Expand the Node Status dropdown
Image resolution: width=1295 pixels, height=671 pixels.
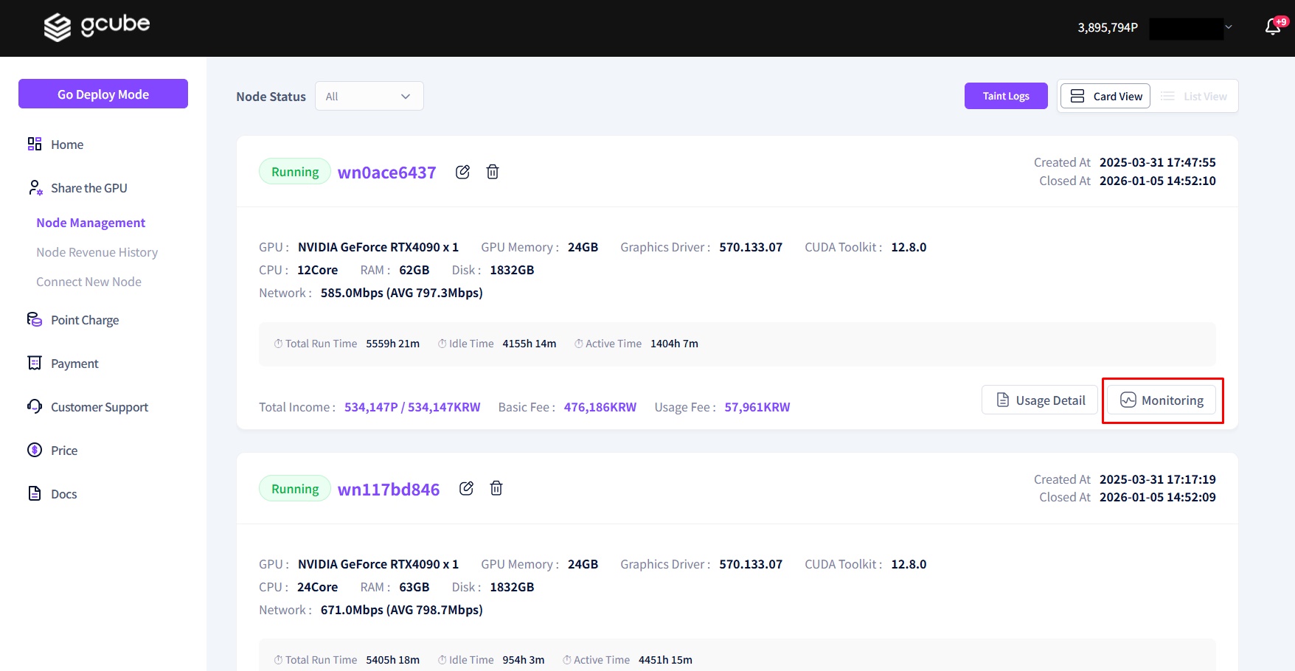(369, 96)
